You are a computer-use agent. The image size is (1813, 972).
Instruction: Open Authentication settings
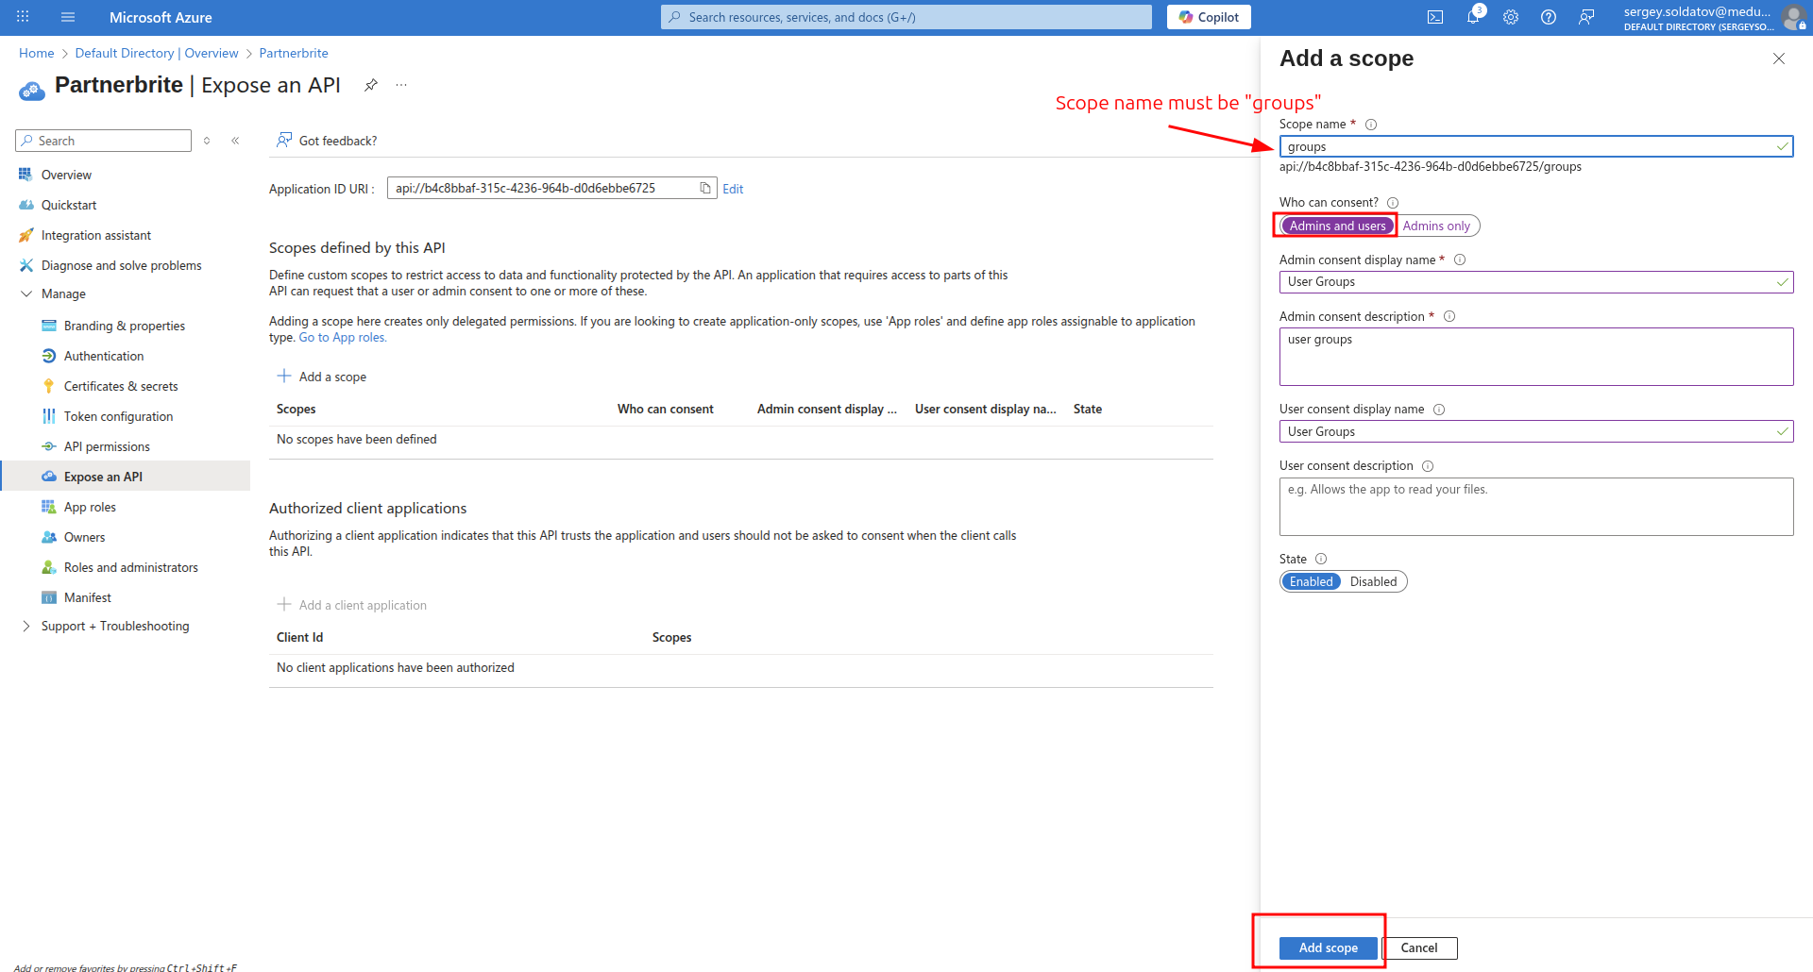104,356
